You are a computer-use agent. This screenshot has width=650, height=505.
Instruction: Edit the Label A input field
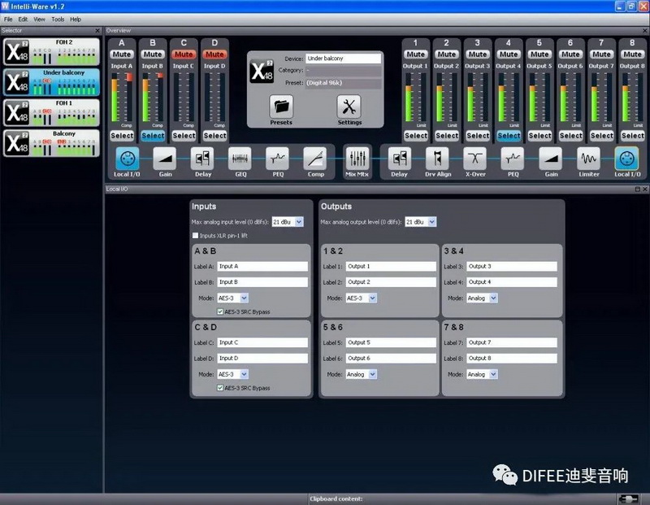point(262,267)
